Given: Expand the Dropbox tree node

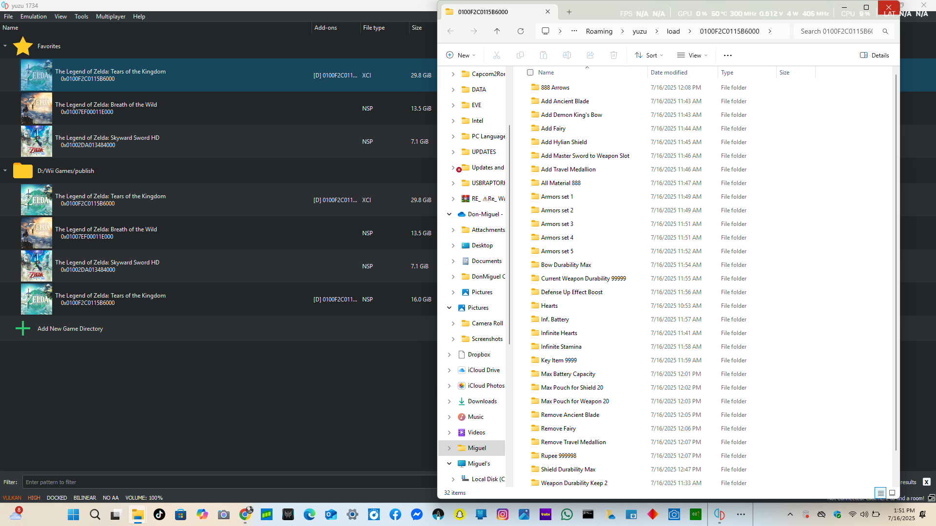Looking at the screenshot, I should point(449,355).
